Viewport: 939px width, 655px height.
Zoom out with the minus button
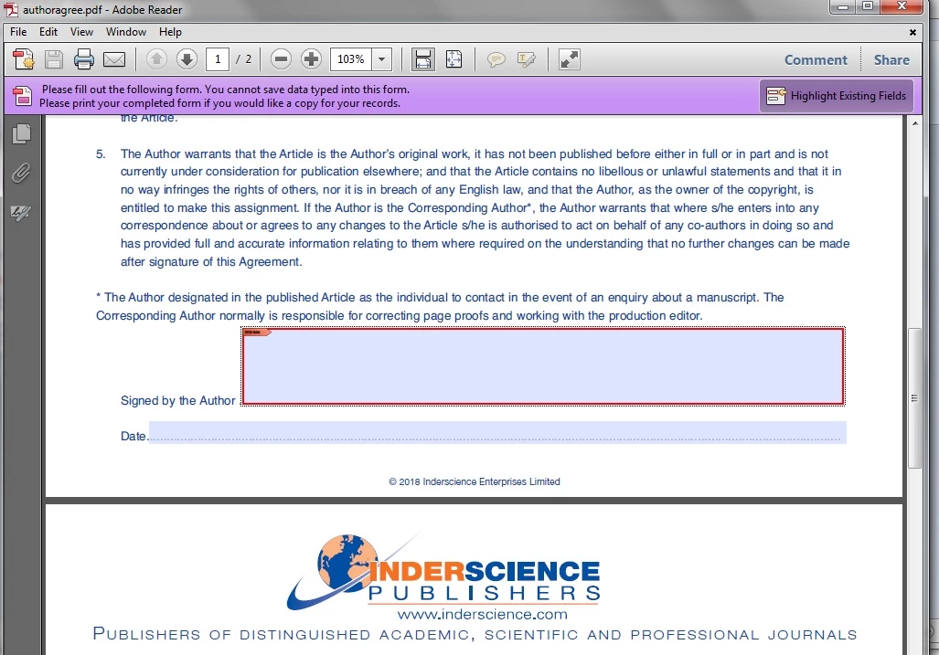[x=281, y=59]
